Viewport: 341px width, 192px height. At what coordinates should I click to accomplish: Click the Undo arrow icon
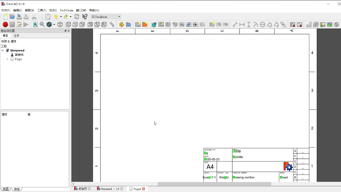[56, 17]
